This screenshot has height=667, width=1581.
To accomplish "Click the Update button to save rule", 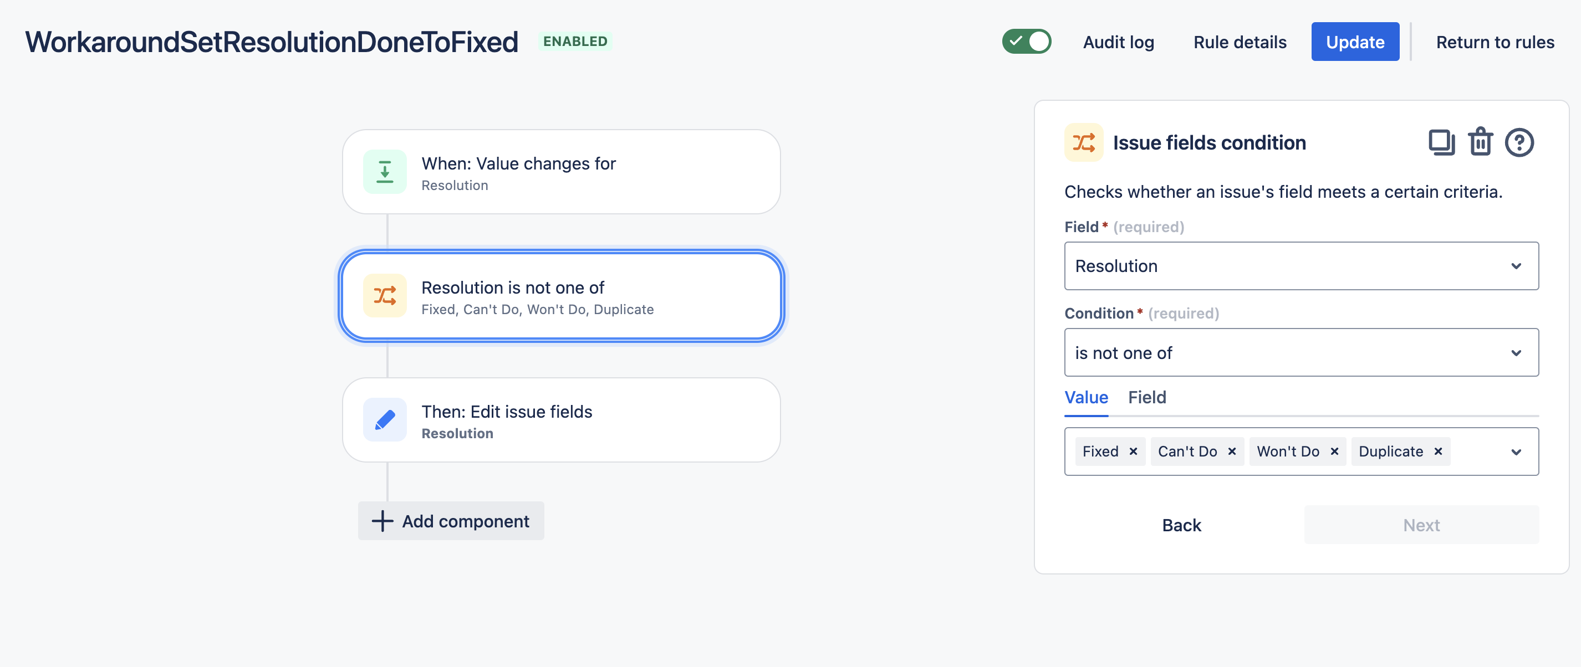I will pos(1354,42).
